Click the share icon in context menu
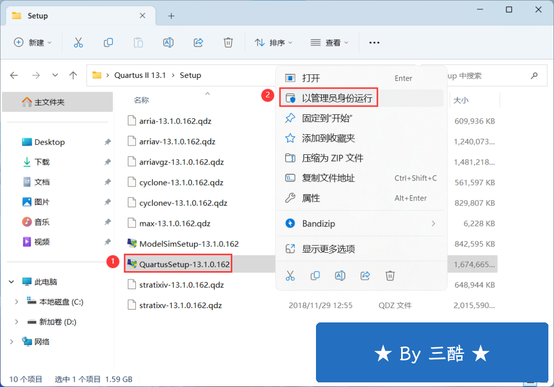 click(x=365, y=276)
